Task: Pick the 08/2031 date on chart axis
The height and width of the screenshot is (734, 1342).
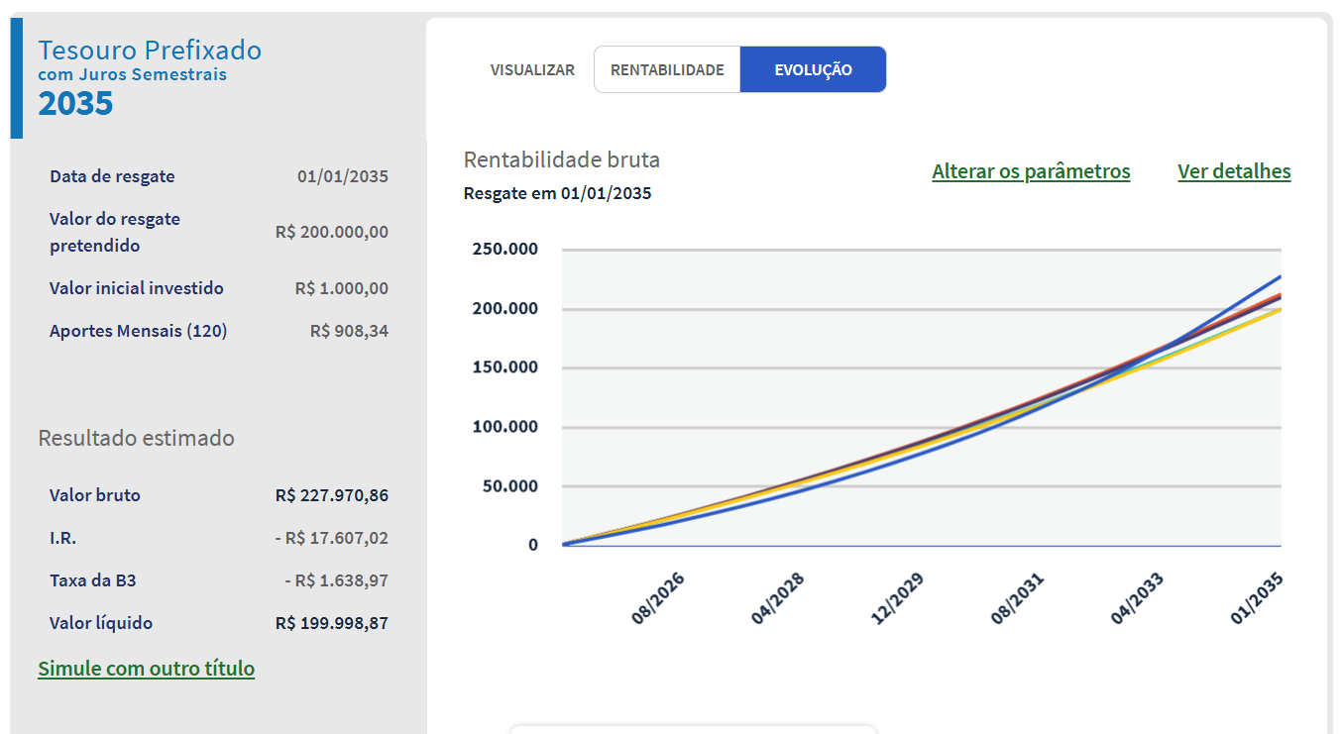Action: (1018, 597)
